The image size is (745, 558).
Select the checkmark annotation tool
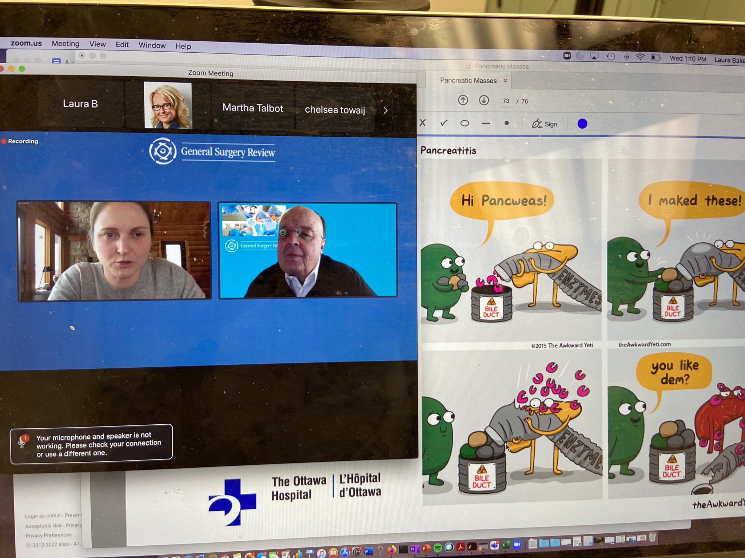click(x=443, y=123)
